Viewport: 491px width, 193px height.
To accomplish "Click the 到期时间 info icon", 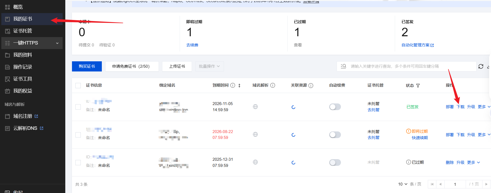I will (x=233, y=85).
